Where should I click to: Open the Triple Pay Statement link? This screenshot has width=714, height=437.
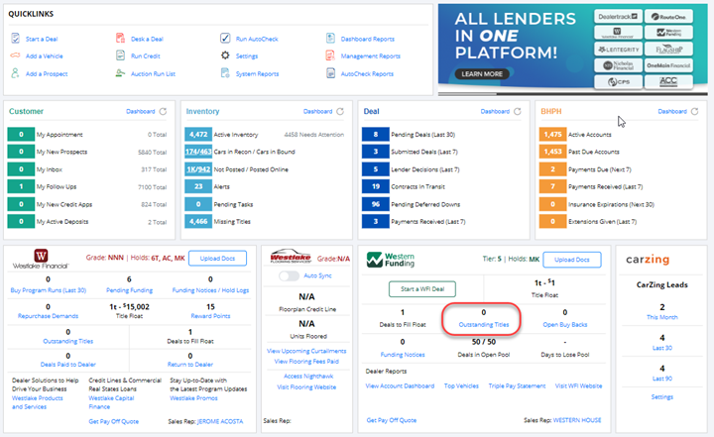pos(517,386)
